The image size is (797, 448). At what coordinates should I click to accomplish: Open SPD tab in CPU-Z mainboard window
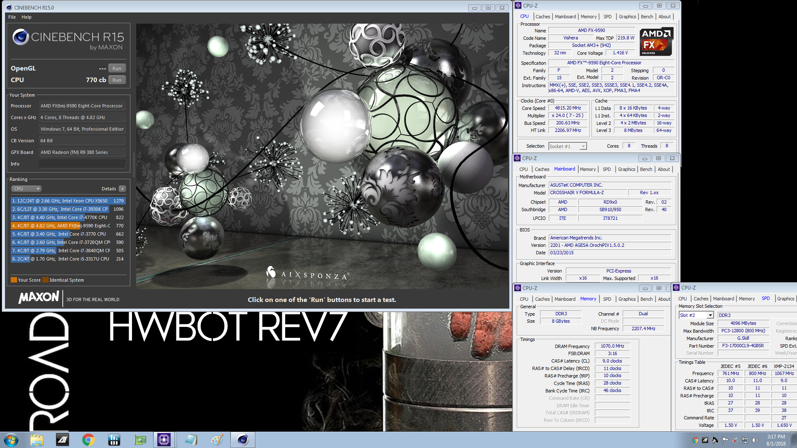[606, 169]
